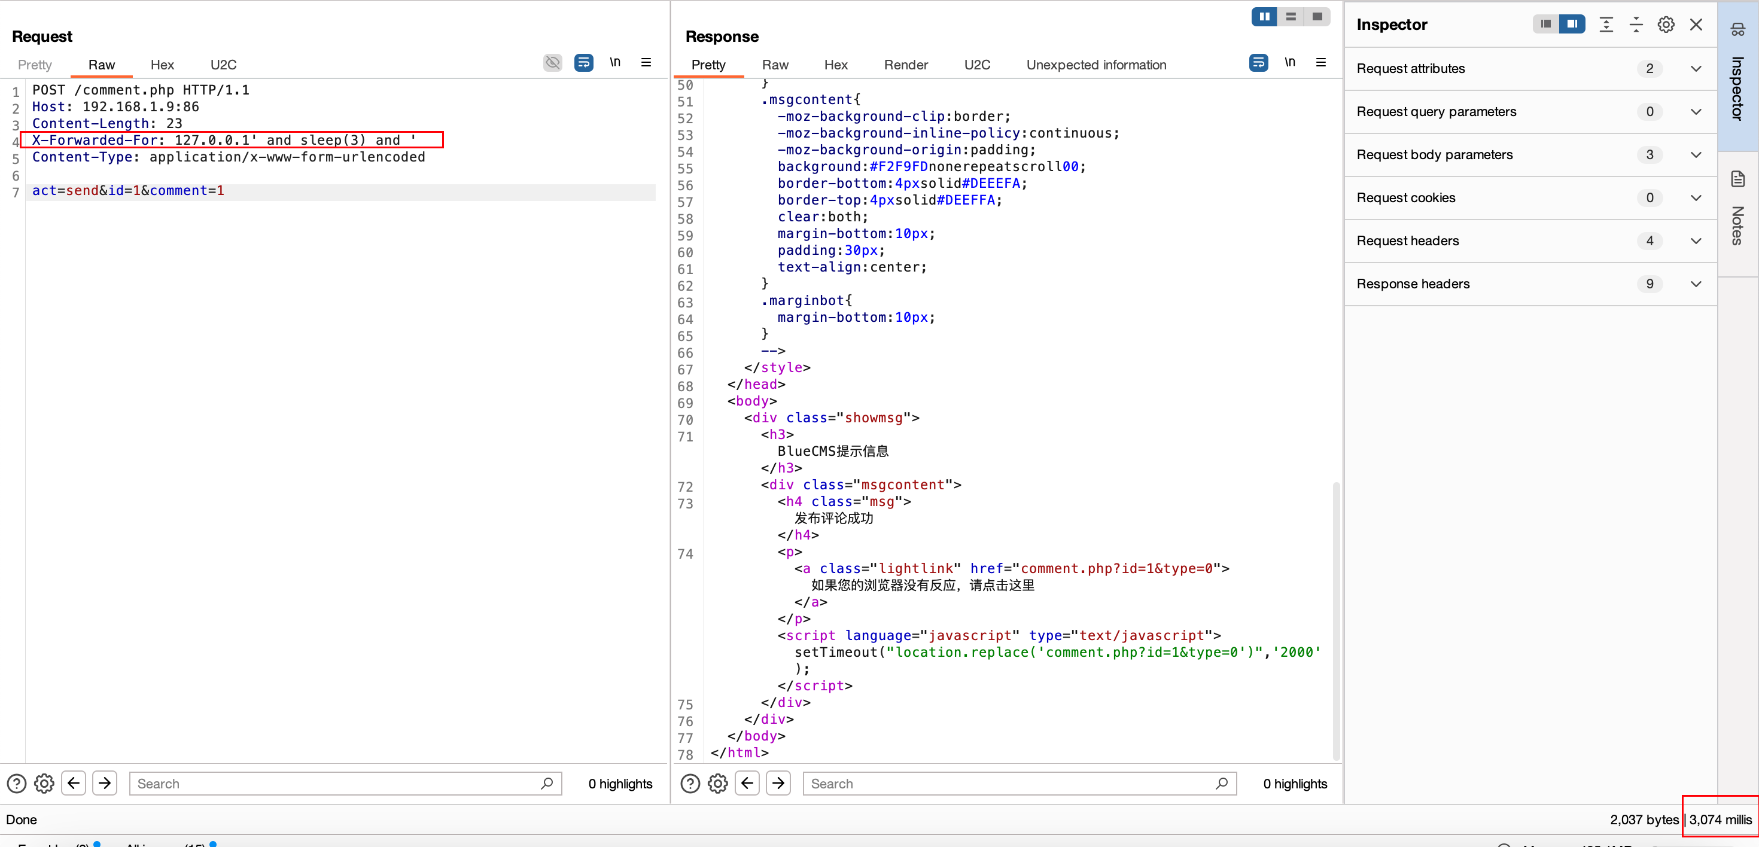The image size is (1759, 847).
Task: Click magnifier icon in Response search box
Action: tap(1221, 783)
